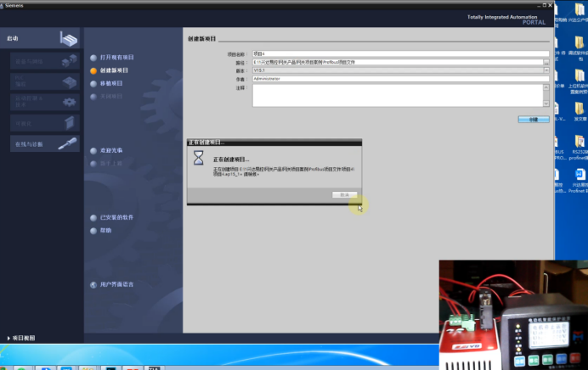
Task: Click comment box scroll down arrow
Action: pyautogui.click(x=546, y=104)
